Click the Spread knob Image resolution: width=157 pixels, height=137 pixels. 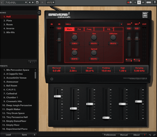point(94,53)
